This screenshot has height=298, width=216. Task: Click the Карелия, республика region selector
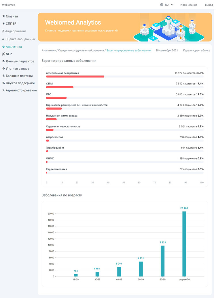tap(196, 50)
